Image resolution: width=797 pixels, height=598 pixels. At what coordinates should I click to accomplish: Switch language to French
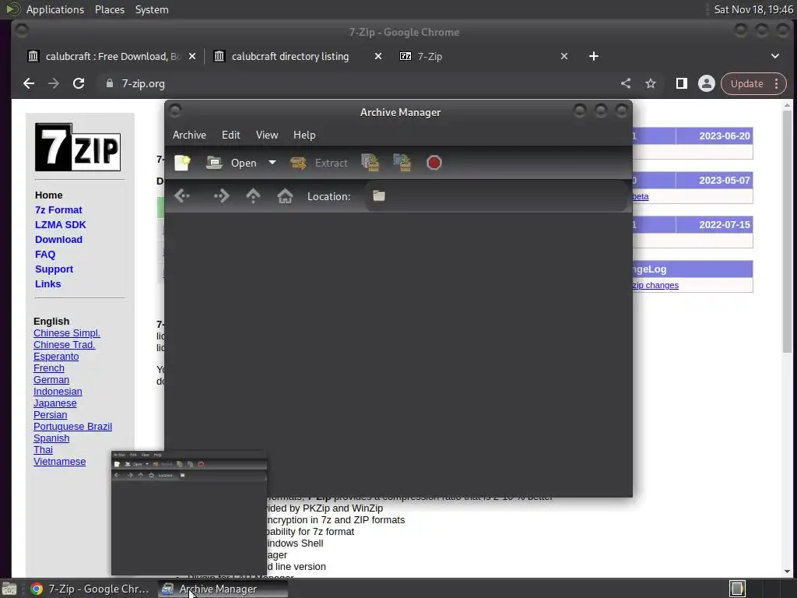click(x=49, y=368)
